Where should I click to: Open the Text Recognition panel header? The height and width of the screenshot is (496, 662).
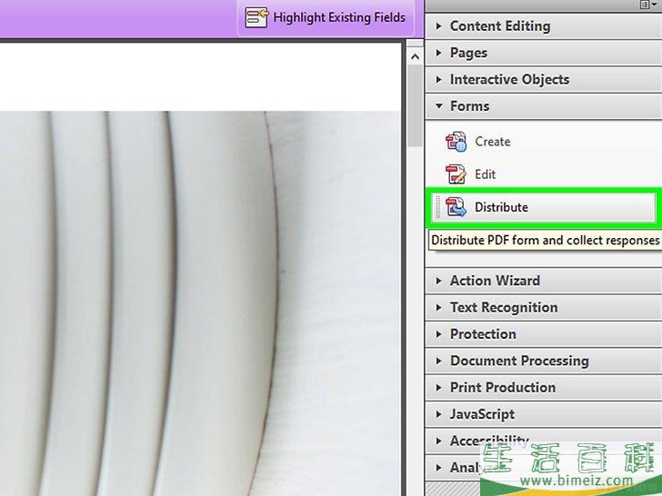544,307
